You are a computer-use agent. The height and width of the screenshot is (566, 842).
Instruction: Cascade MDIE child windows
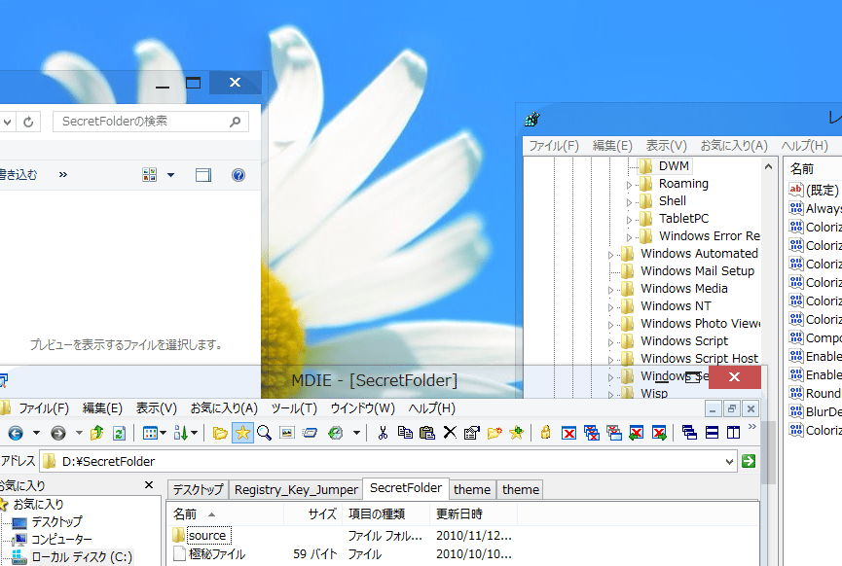689,433
